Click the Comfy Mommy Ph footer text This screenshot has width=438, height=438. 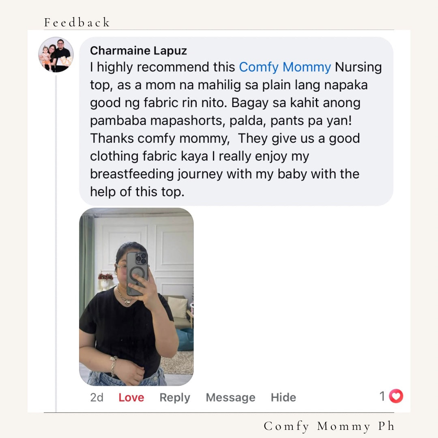click(x=329, y=426)
